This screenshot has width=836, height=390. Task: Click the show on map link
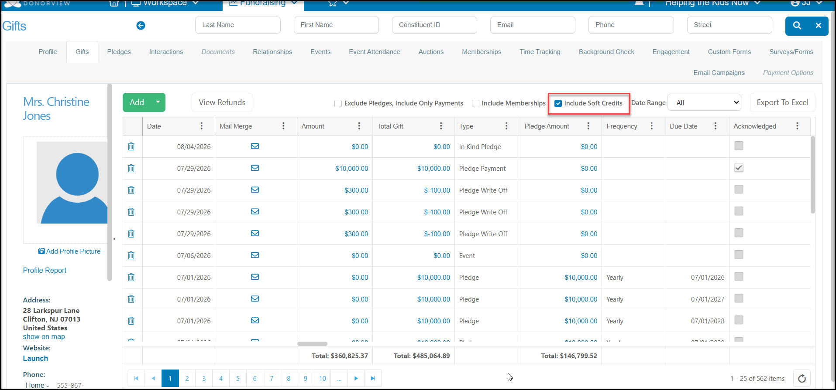(44, 337)
